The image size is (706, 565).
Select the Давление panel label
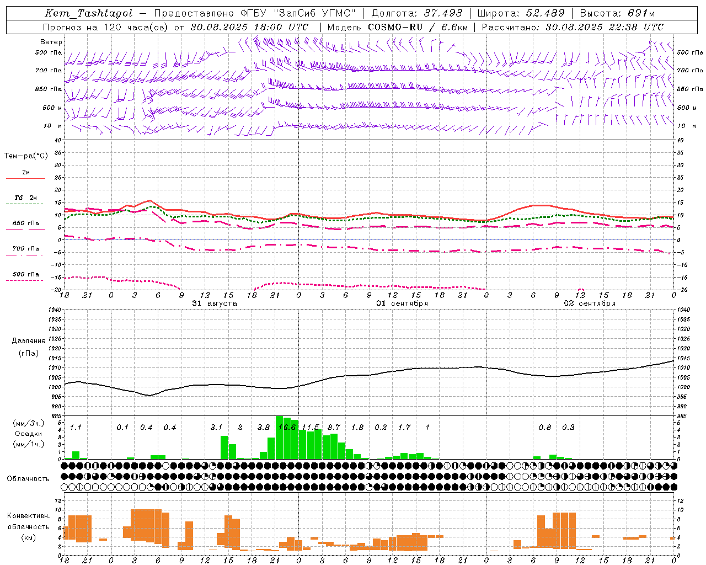[29, 341]
